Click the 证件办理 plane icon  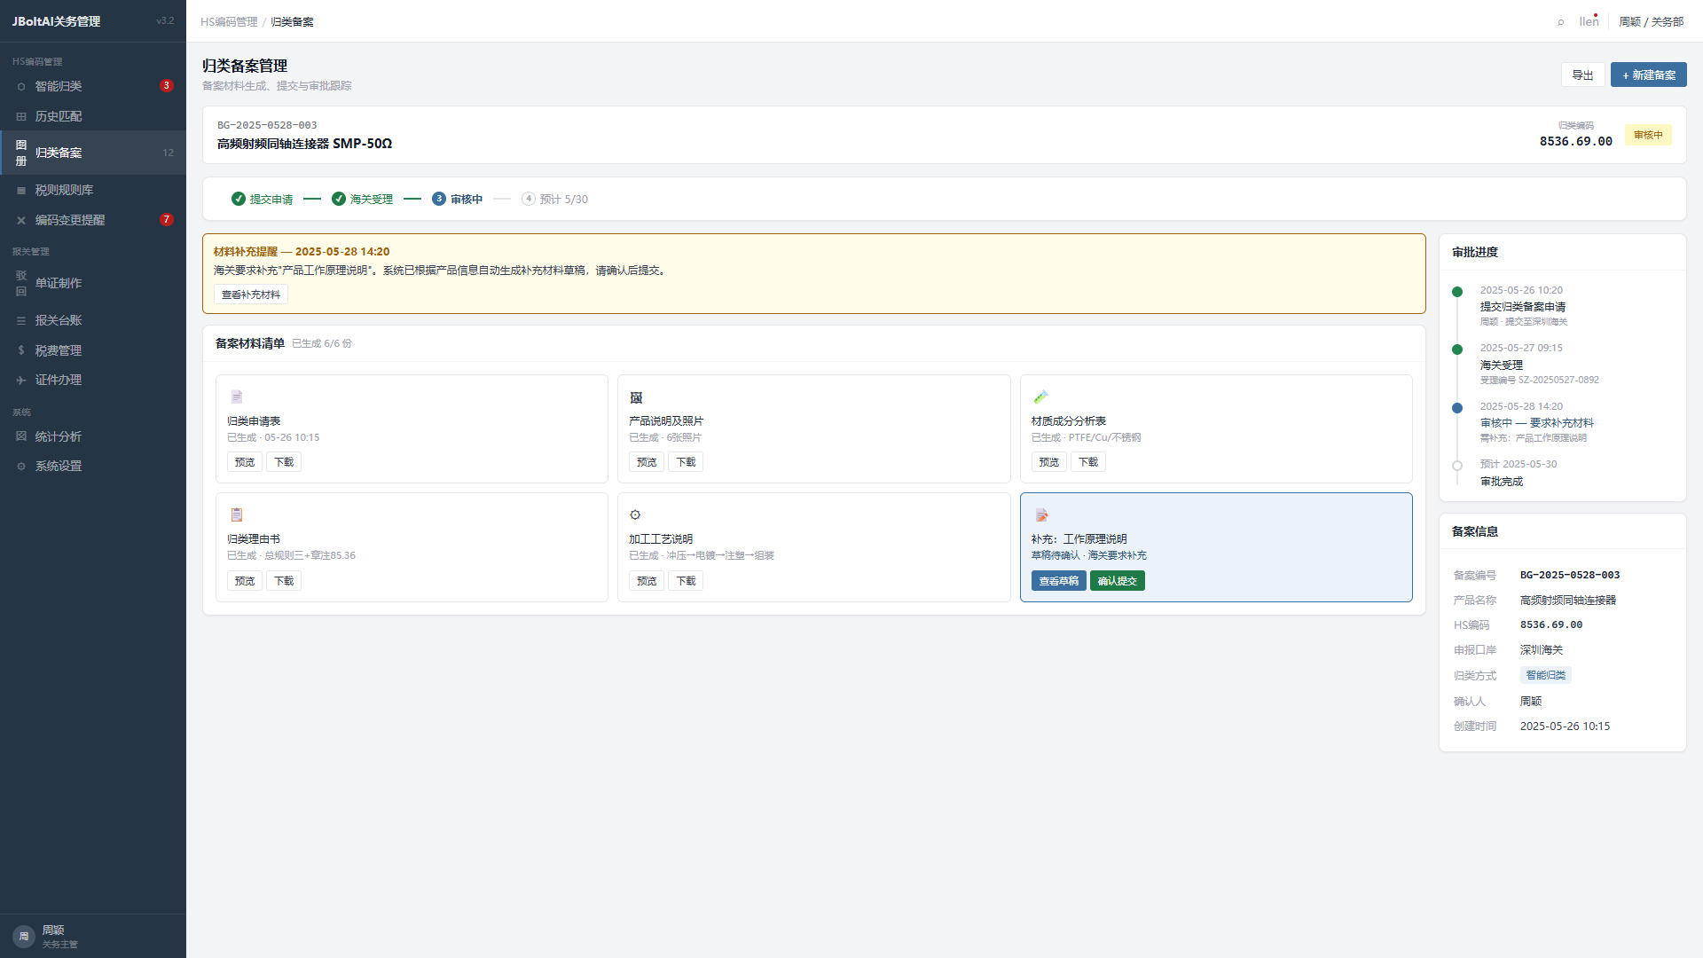(x=21, y=380)
